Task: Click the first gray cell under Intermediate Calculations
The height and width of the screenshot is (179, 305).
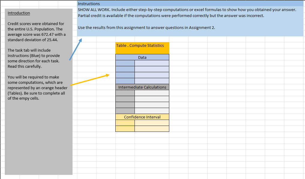Action: (125, 93)
